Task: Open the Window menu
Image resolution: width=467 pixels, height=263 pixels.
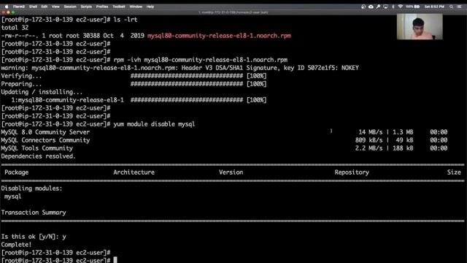Action: click(136, 7)
